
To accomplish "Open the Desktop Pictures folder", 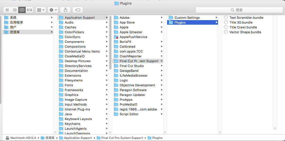I will pos(83,61).
